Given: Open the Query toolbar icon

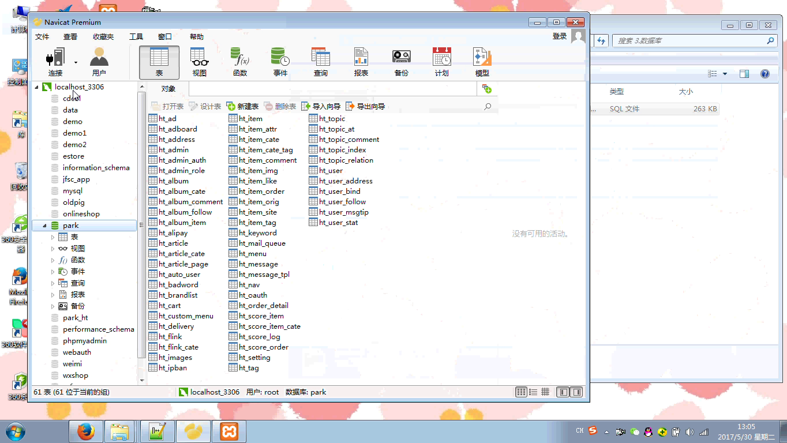Looking at the screenshot, I should [x=321, y=62].
